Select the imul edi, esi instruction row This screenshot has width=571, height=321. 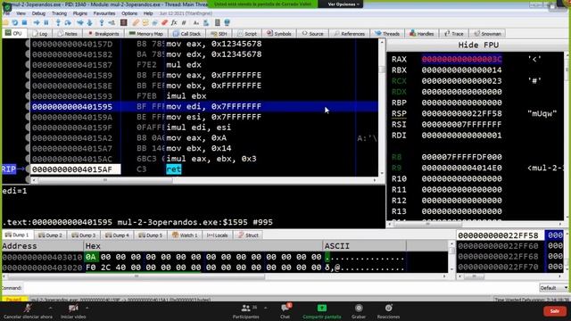[x=204, y=128]
